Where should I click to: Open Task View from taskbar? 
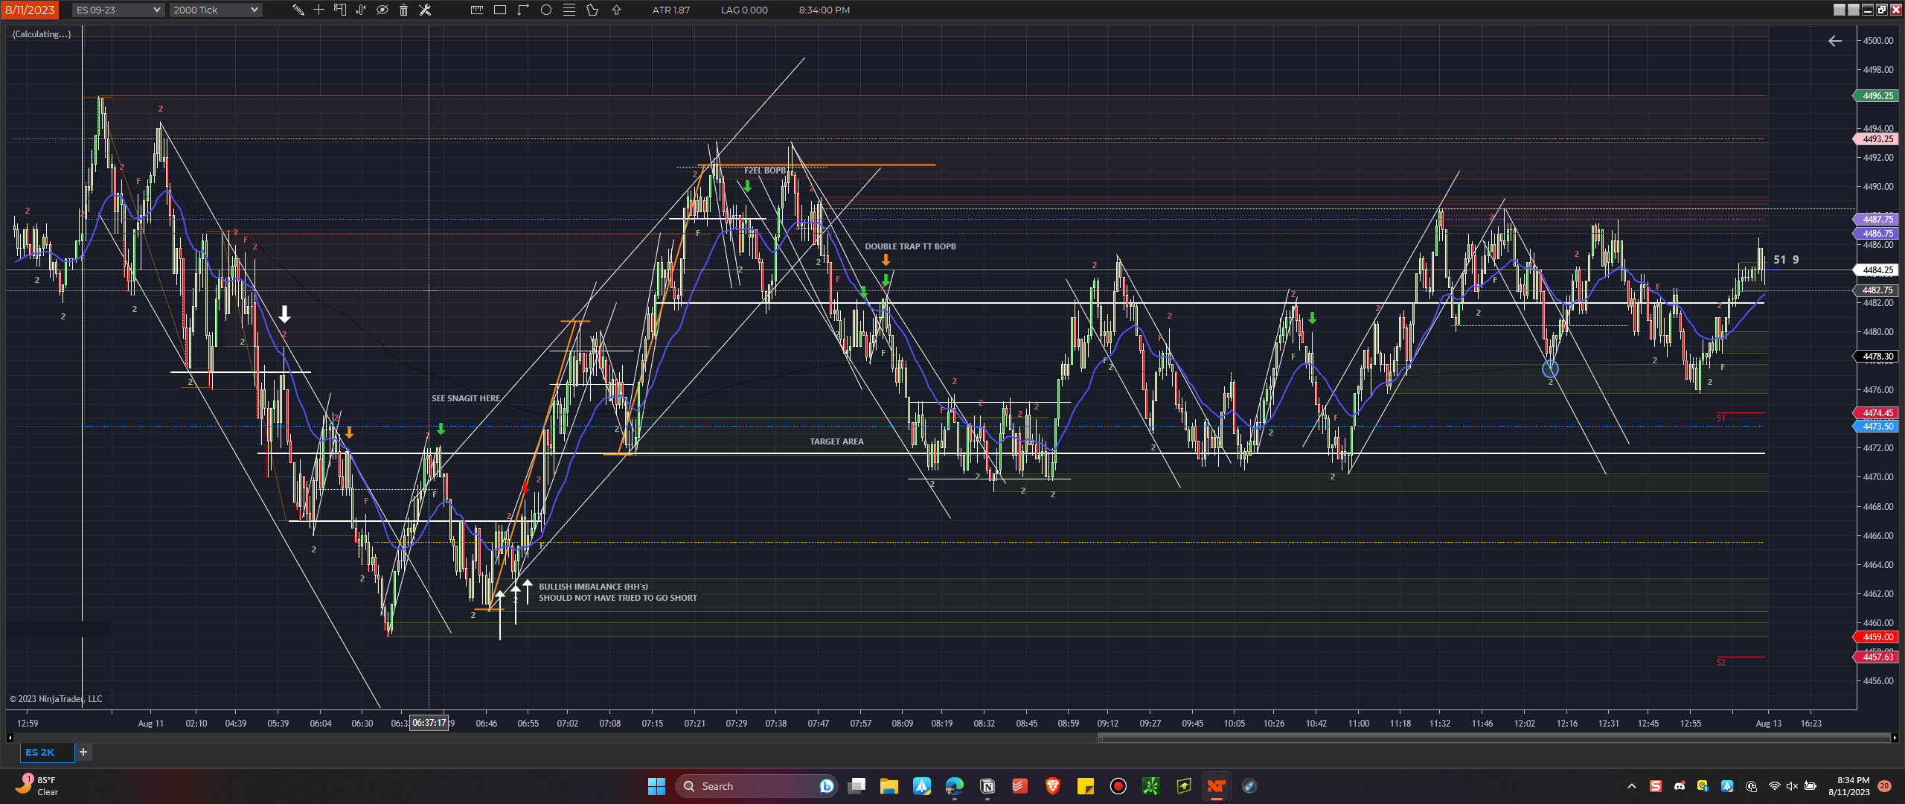tap(857, 786)
